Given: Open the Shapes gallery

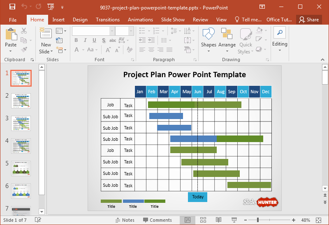Looking at the screenshot, I should [x=209, y=37].
